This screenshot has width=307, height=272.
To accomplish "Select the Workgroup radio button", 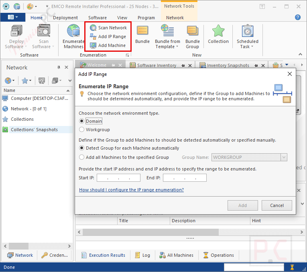I will pos(81,130).
